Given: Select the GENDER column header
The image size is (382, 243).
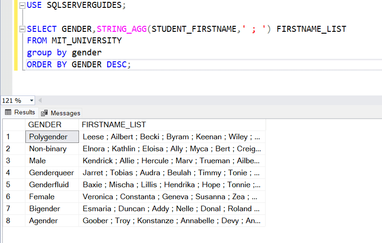Looking at the screenshot, I should click(x=52, y=124).
